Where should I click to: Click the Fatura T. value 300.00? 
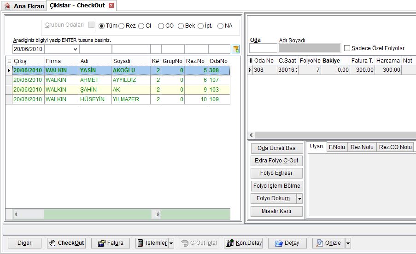[x=362, y=70]
